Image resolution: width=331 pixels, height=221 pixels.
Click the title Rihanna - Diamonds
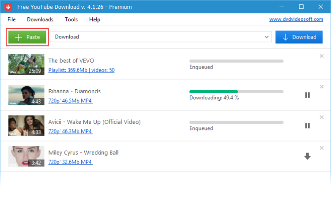[75, 91]
